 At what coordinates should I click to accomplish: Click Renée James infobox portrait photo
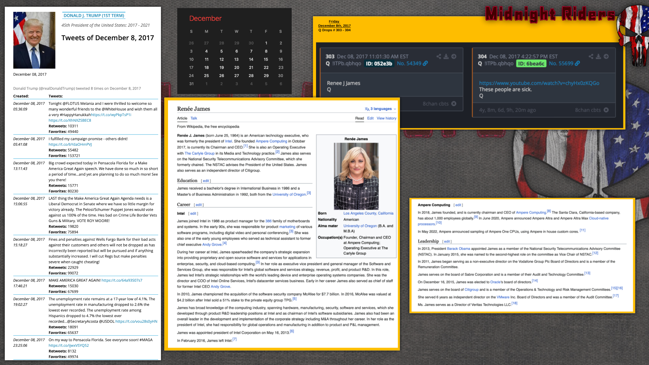pos(356,176)
